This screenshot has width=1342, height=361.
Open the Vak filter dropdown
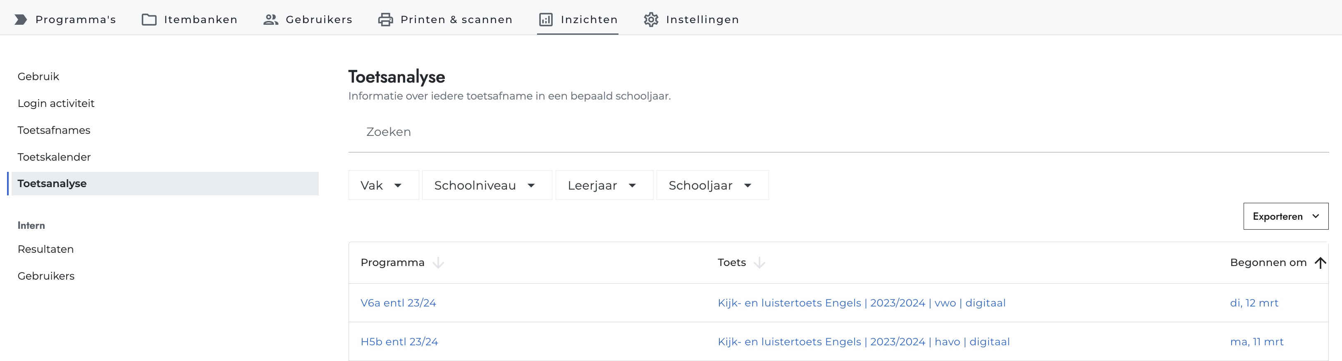point(383,185)
